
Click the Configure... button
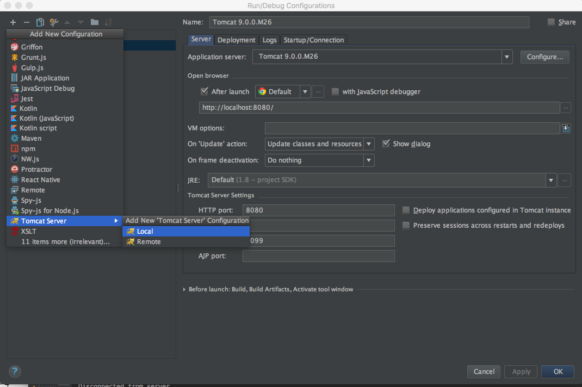point(545,57)
